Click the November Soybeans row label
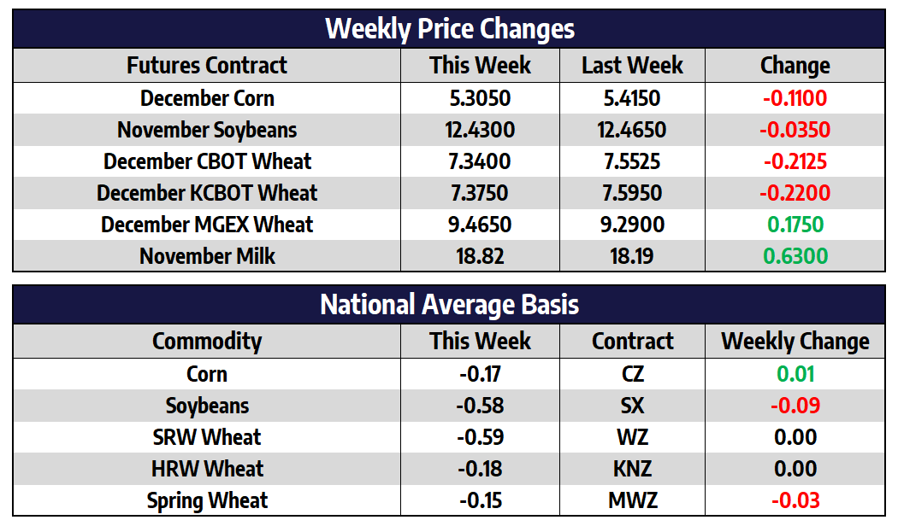898x526 pixels. (x=207, y=130)
